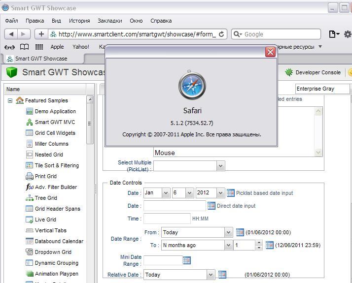Collapse the Featured Samples tree node
Screen dimensions: 352x283
[10, 100]
